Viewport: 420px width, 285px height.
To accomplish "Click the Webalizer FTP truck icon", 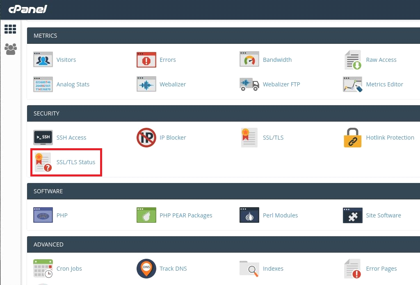I will pyautogui.click(x=249, y=84).
